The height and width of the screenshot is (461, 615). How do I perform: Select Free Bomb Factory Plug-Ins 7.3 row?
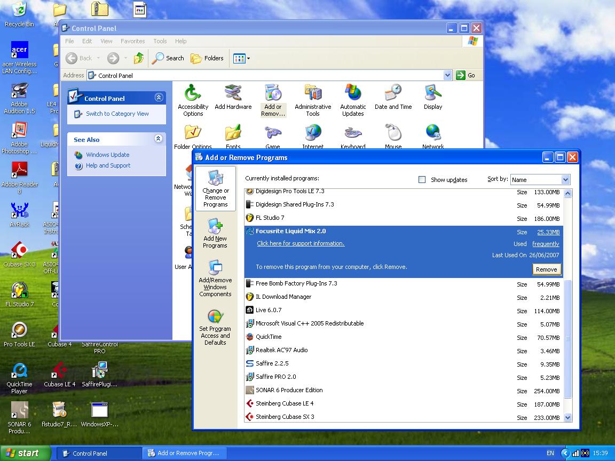(404, 283)
